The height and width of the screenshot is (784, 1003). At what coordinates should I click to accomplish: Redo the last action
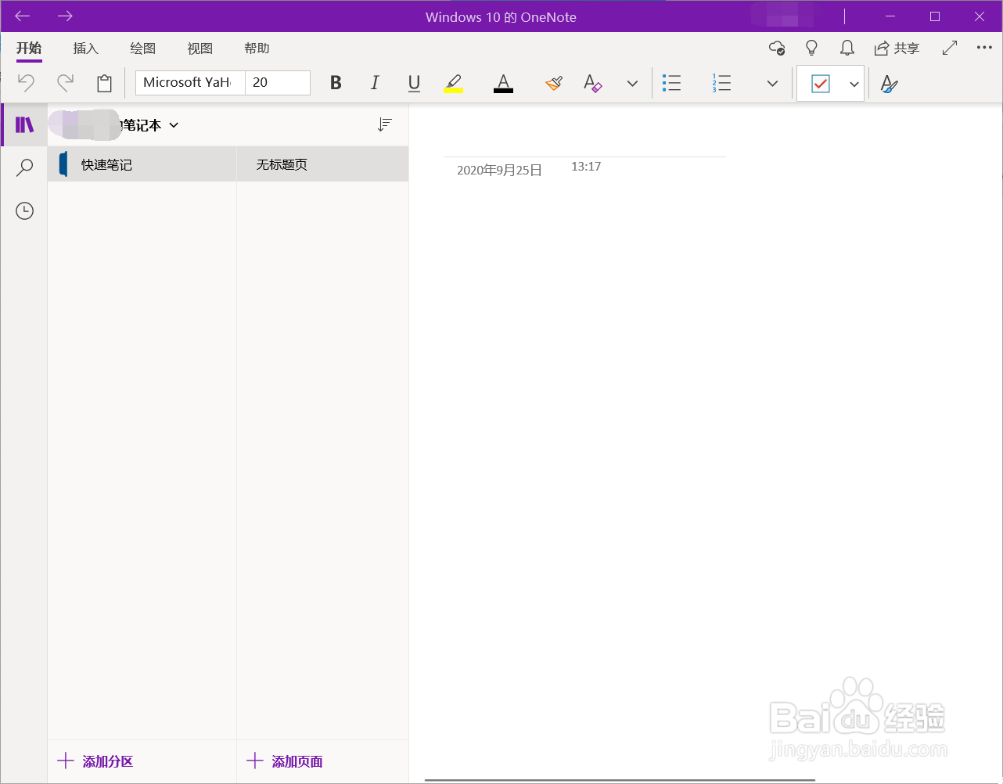[65, 82]
